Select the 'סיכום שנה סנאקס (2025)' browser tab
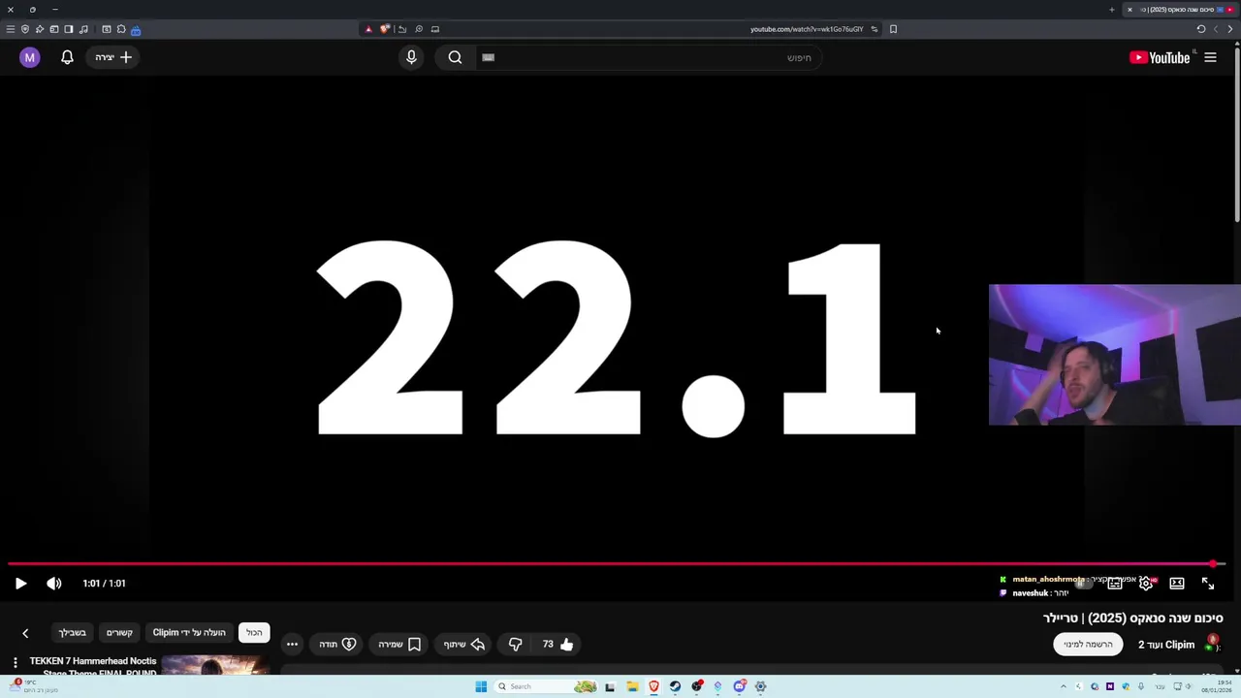 click(1180, 10)
